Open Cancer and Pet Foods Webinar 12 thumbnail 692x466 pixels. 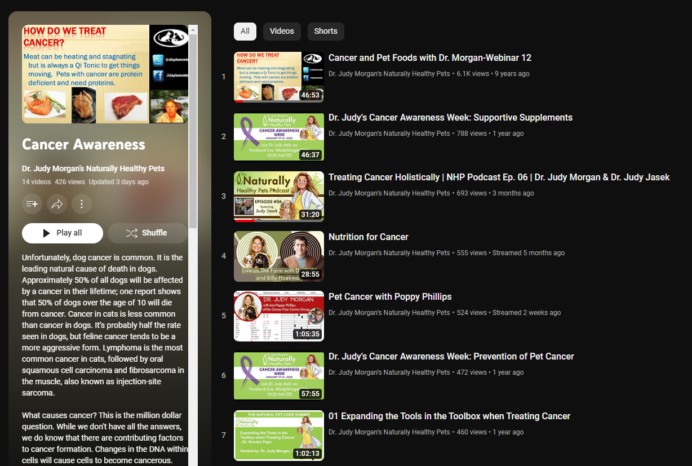(x=279, y=77)
